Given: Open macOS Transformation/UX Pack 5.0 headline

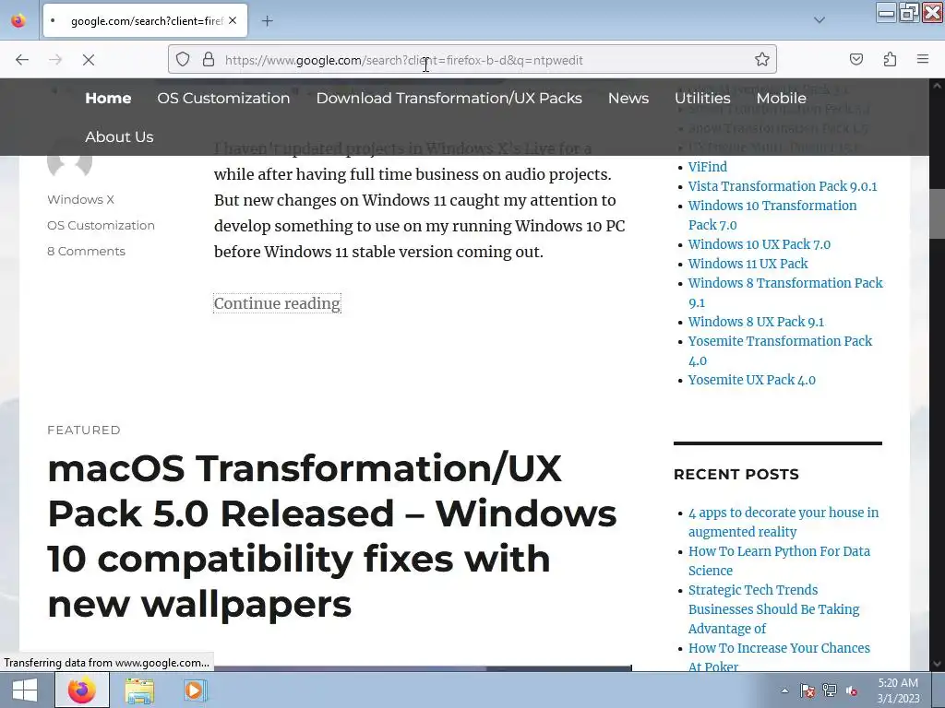Looking at the screenshot, I should [x=331, y=536].
